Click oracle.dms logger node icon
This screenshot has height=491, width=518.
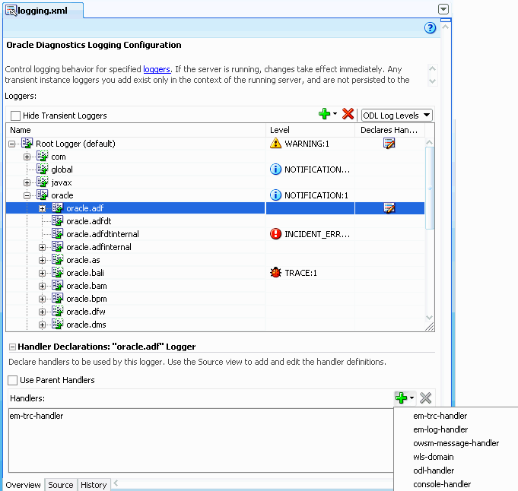point(58,325)
